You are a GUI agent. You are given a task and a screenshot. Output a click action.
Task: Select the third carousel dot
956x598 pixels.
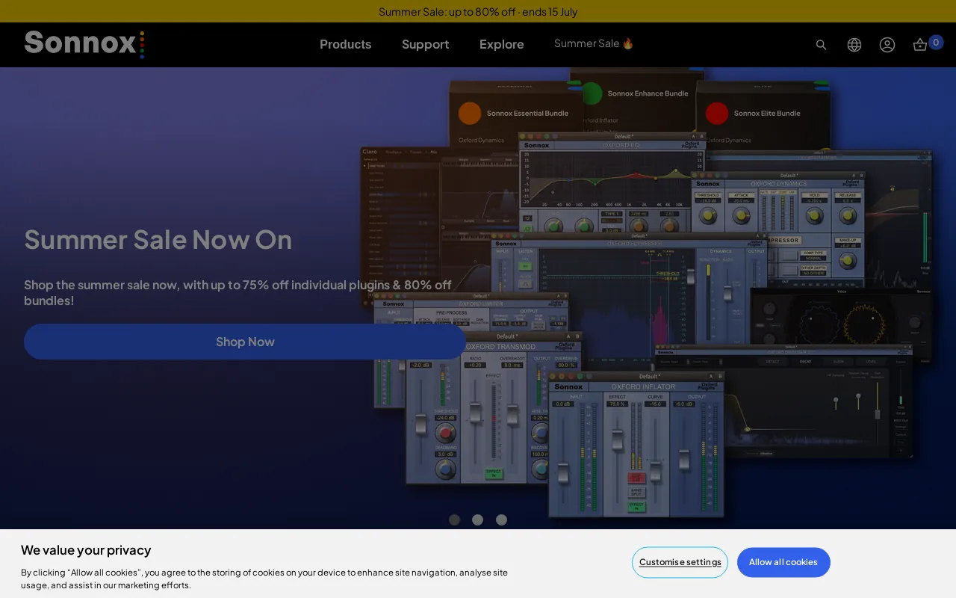coord(502,520)
